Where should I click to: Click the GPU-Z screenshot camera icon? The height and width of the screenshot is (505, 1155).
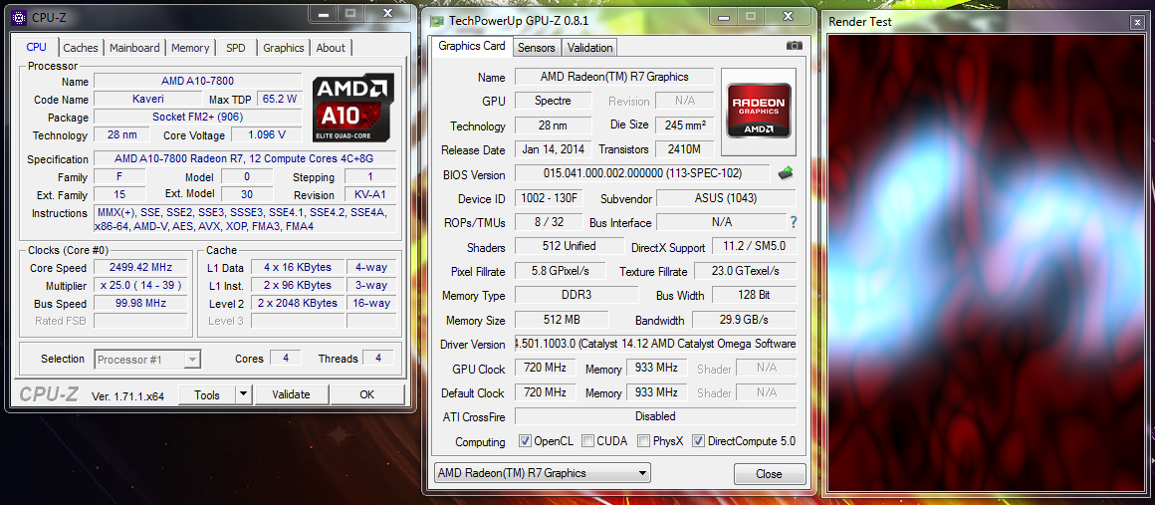(795, 46)
